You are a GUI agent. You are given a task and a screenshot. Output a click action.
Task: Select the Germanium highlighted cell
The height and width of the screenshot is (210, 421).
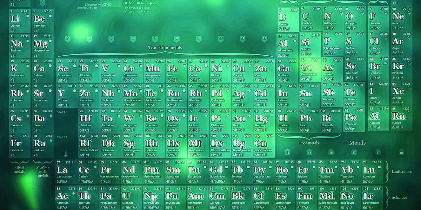click(x=310, y=69)
